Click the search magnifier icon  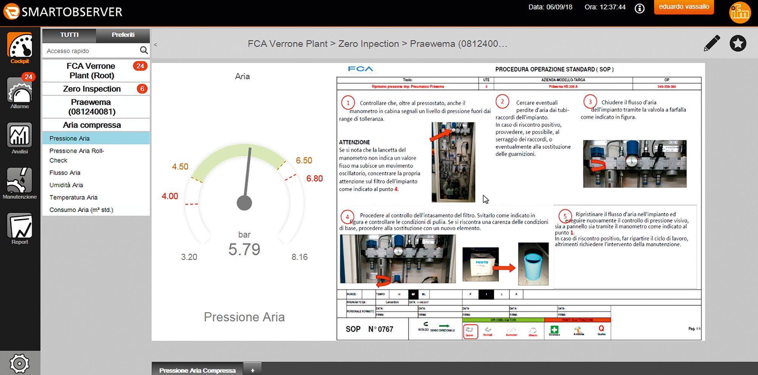(144, 50)
